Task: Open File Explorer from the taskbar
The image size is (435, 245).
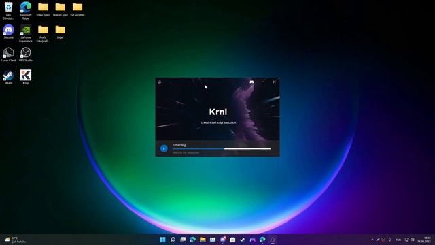Action: (x=203, y=240)
